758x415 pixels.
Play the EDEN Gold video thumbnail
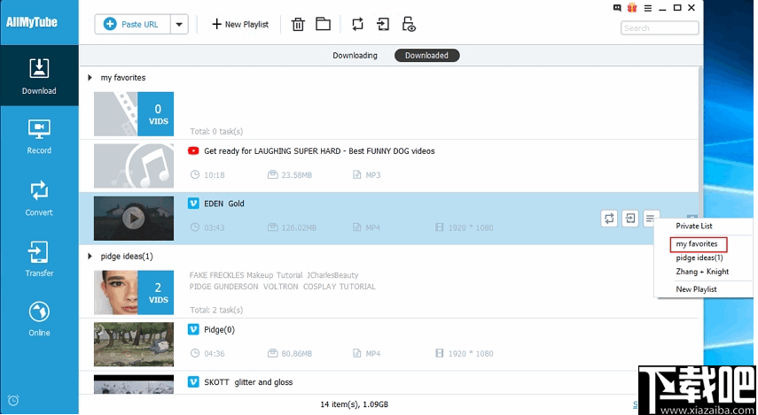[134, 218]
